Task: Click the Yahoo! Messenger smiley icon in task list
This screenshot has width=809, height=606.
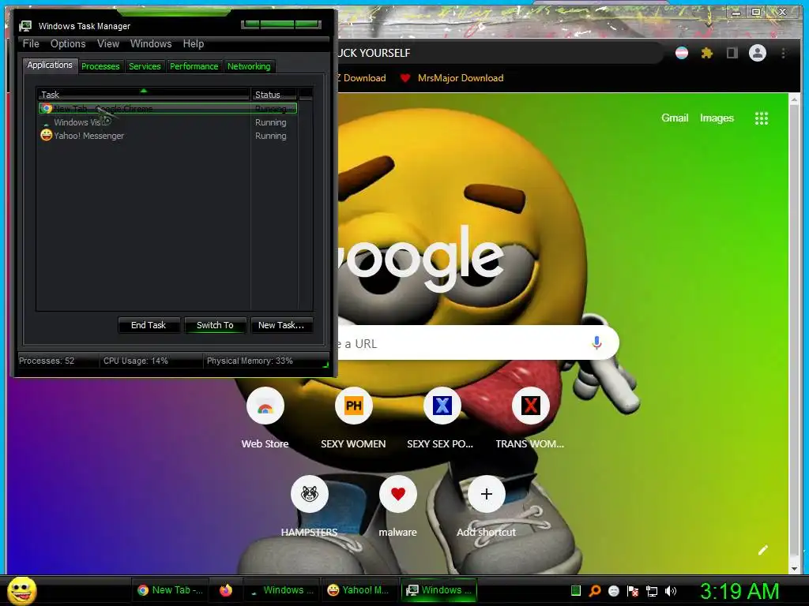Action: coord(47,135)
